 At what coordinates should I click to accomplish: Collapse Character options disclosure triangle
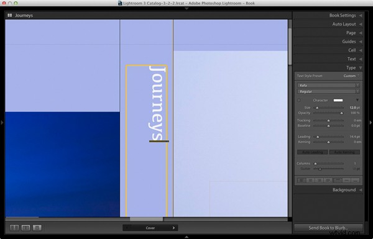357,100
